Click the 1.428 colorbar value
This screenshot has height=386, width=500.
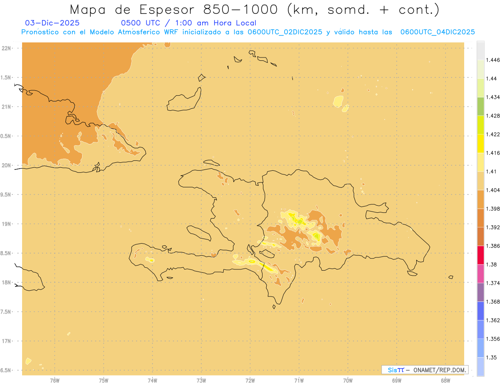click(493, 116)
